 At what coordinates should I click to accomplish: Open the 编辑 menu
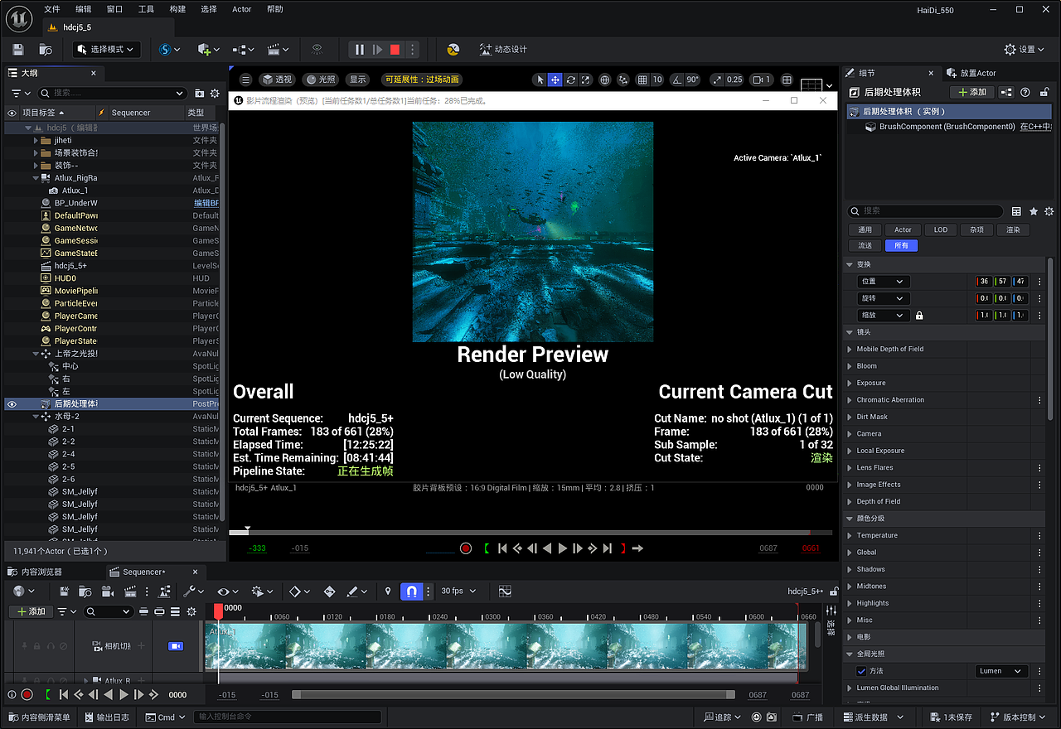click(84, 9)
